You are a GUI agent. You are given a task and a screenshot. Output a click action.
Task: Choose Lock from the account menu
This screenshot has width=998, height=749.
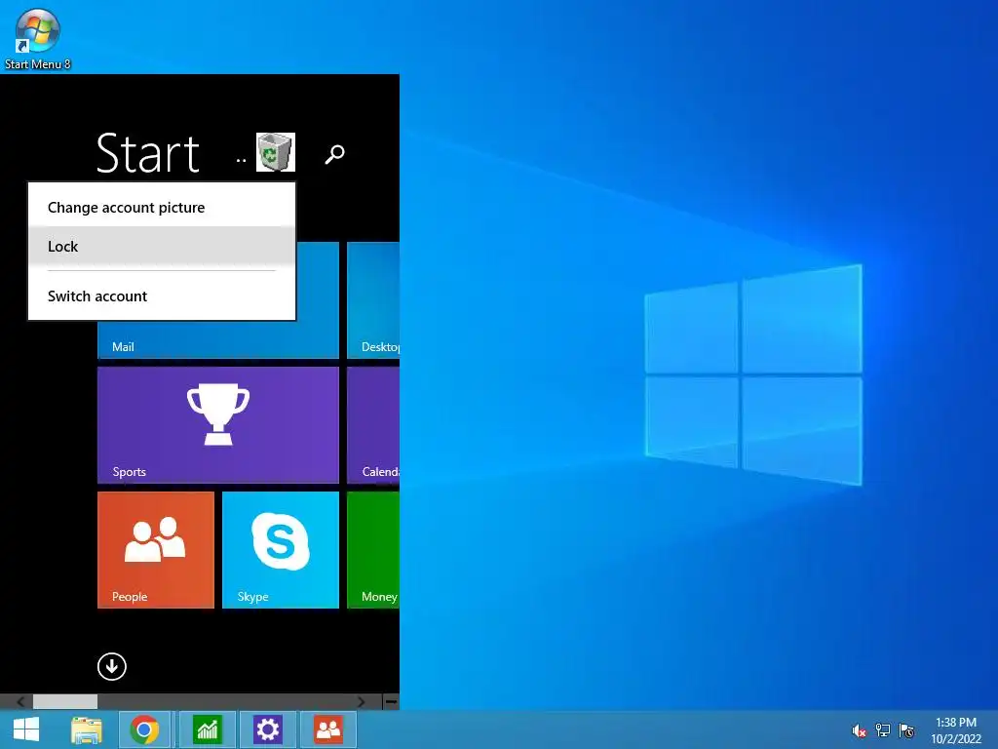pyautogui.click(x=162, y=247)
